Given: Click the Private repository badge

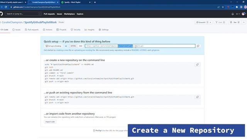Looking at the screenshot, I should [x=61, y=22].
